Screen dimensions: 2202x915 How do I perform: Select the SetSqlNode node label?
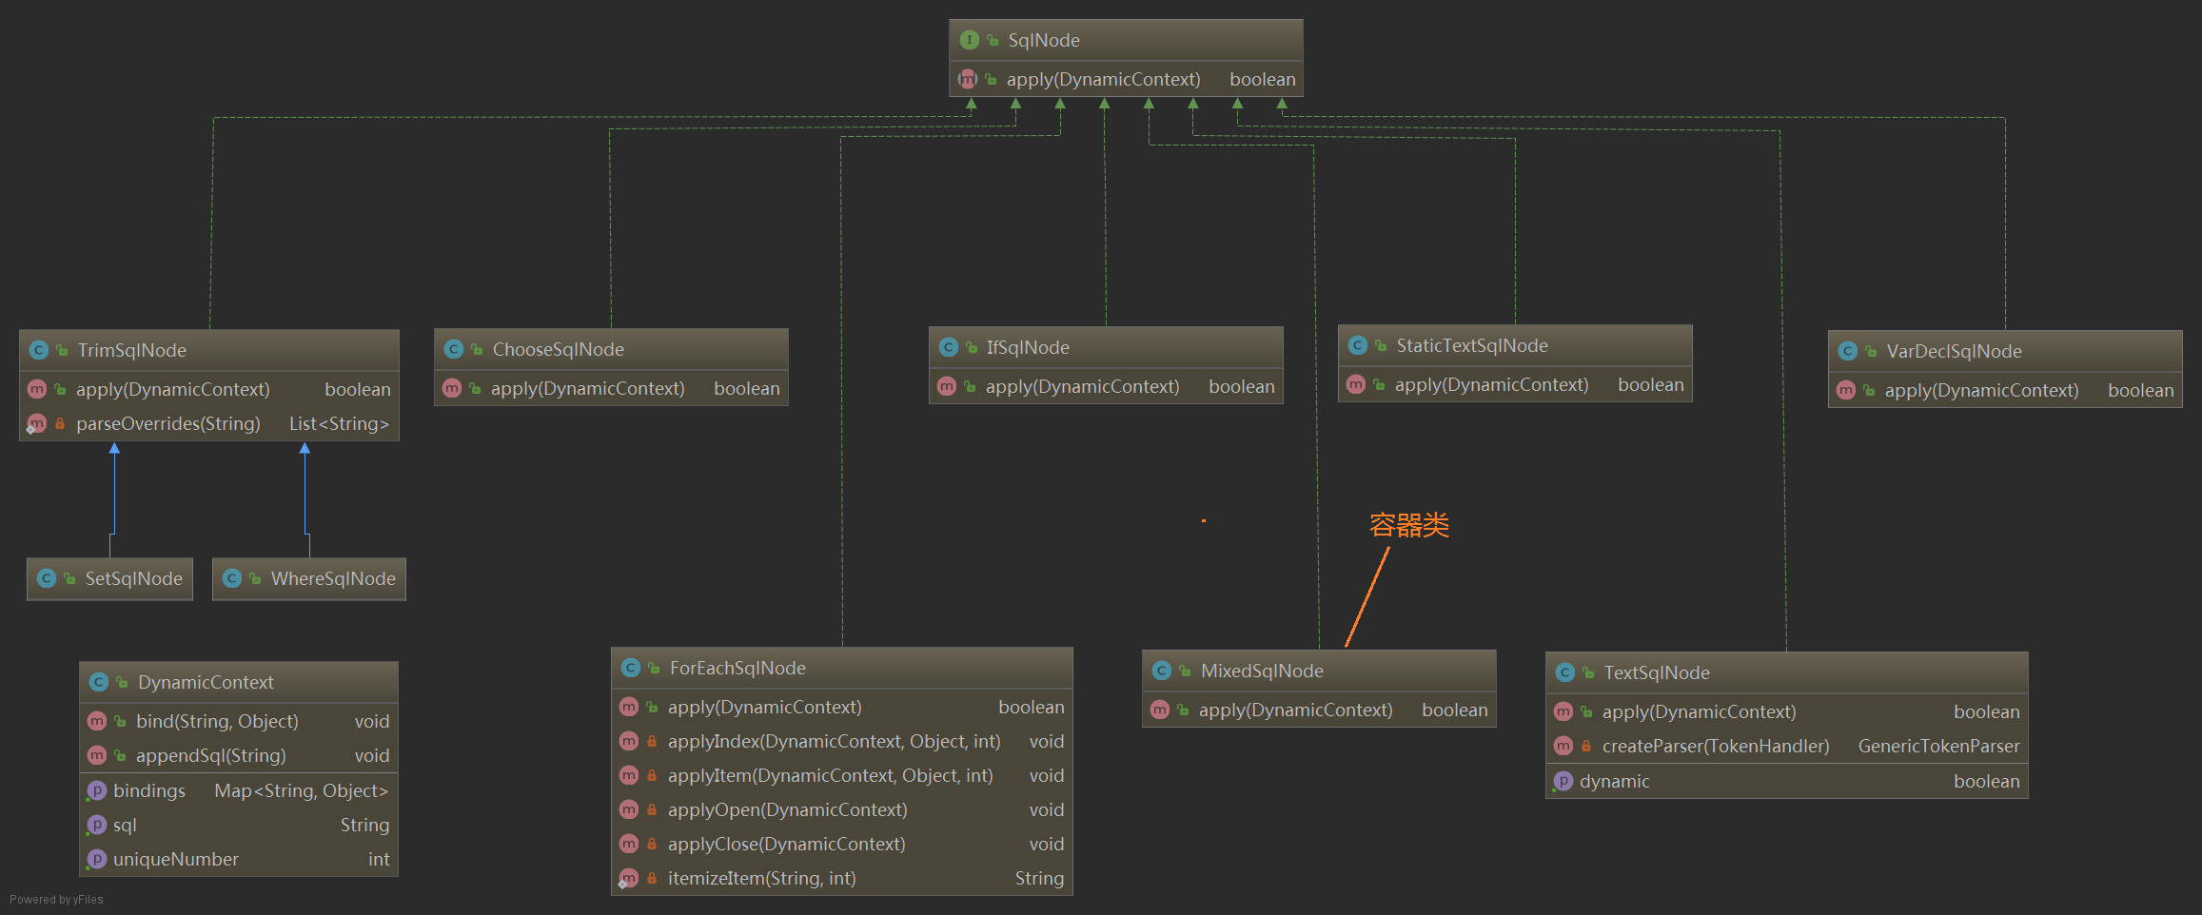coord(134,578)
